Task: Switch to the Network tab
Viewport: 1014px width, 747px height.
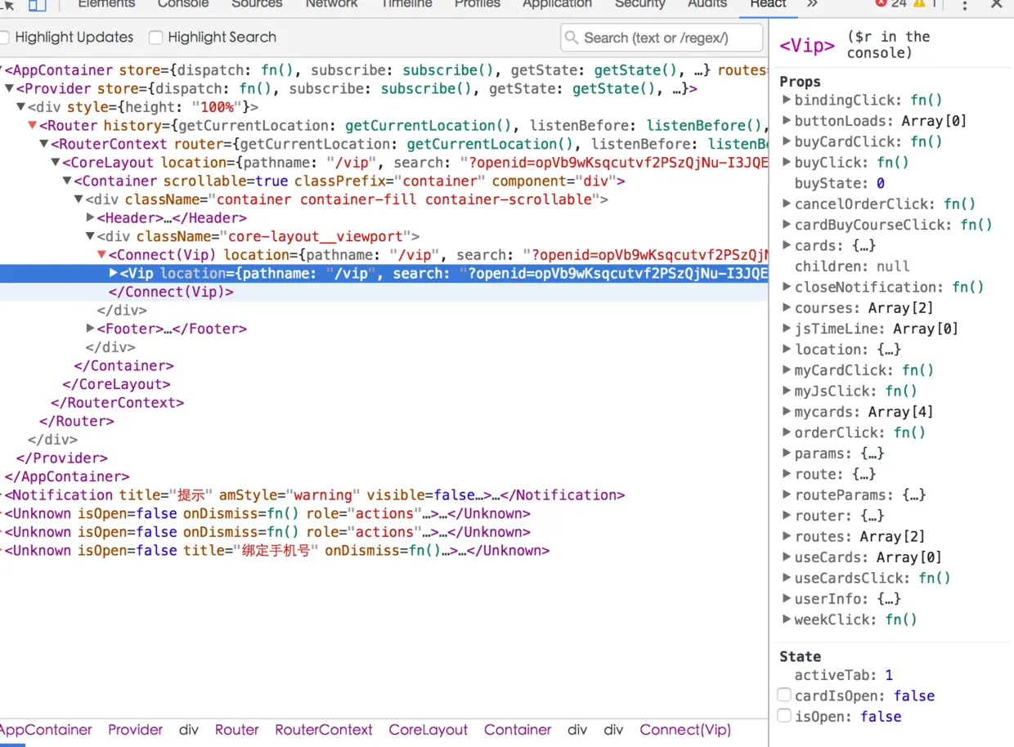Action: (x=331, y=4)
